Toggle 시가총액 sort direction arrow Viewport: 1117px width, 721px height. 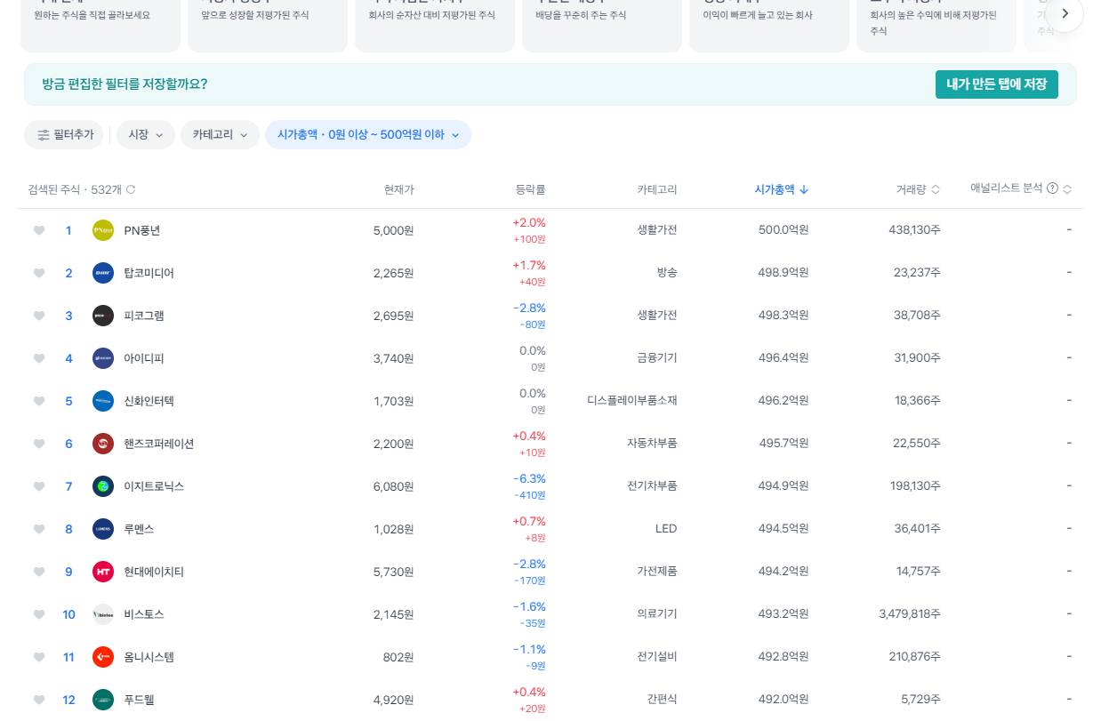803,189
